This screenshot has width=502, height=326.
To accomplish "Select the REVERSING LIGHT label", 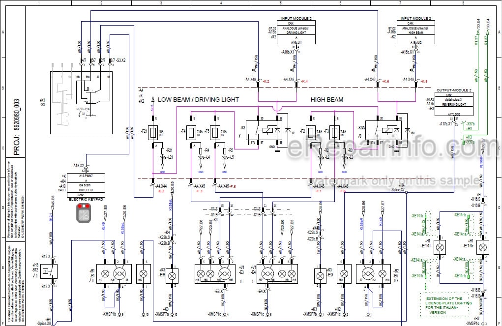I will click(454, 104).
